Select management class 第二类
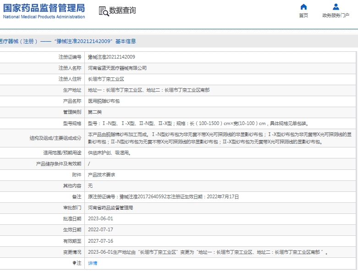 point(95,112)
